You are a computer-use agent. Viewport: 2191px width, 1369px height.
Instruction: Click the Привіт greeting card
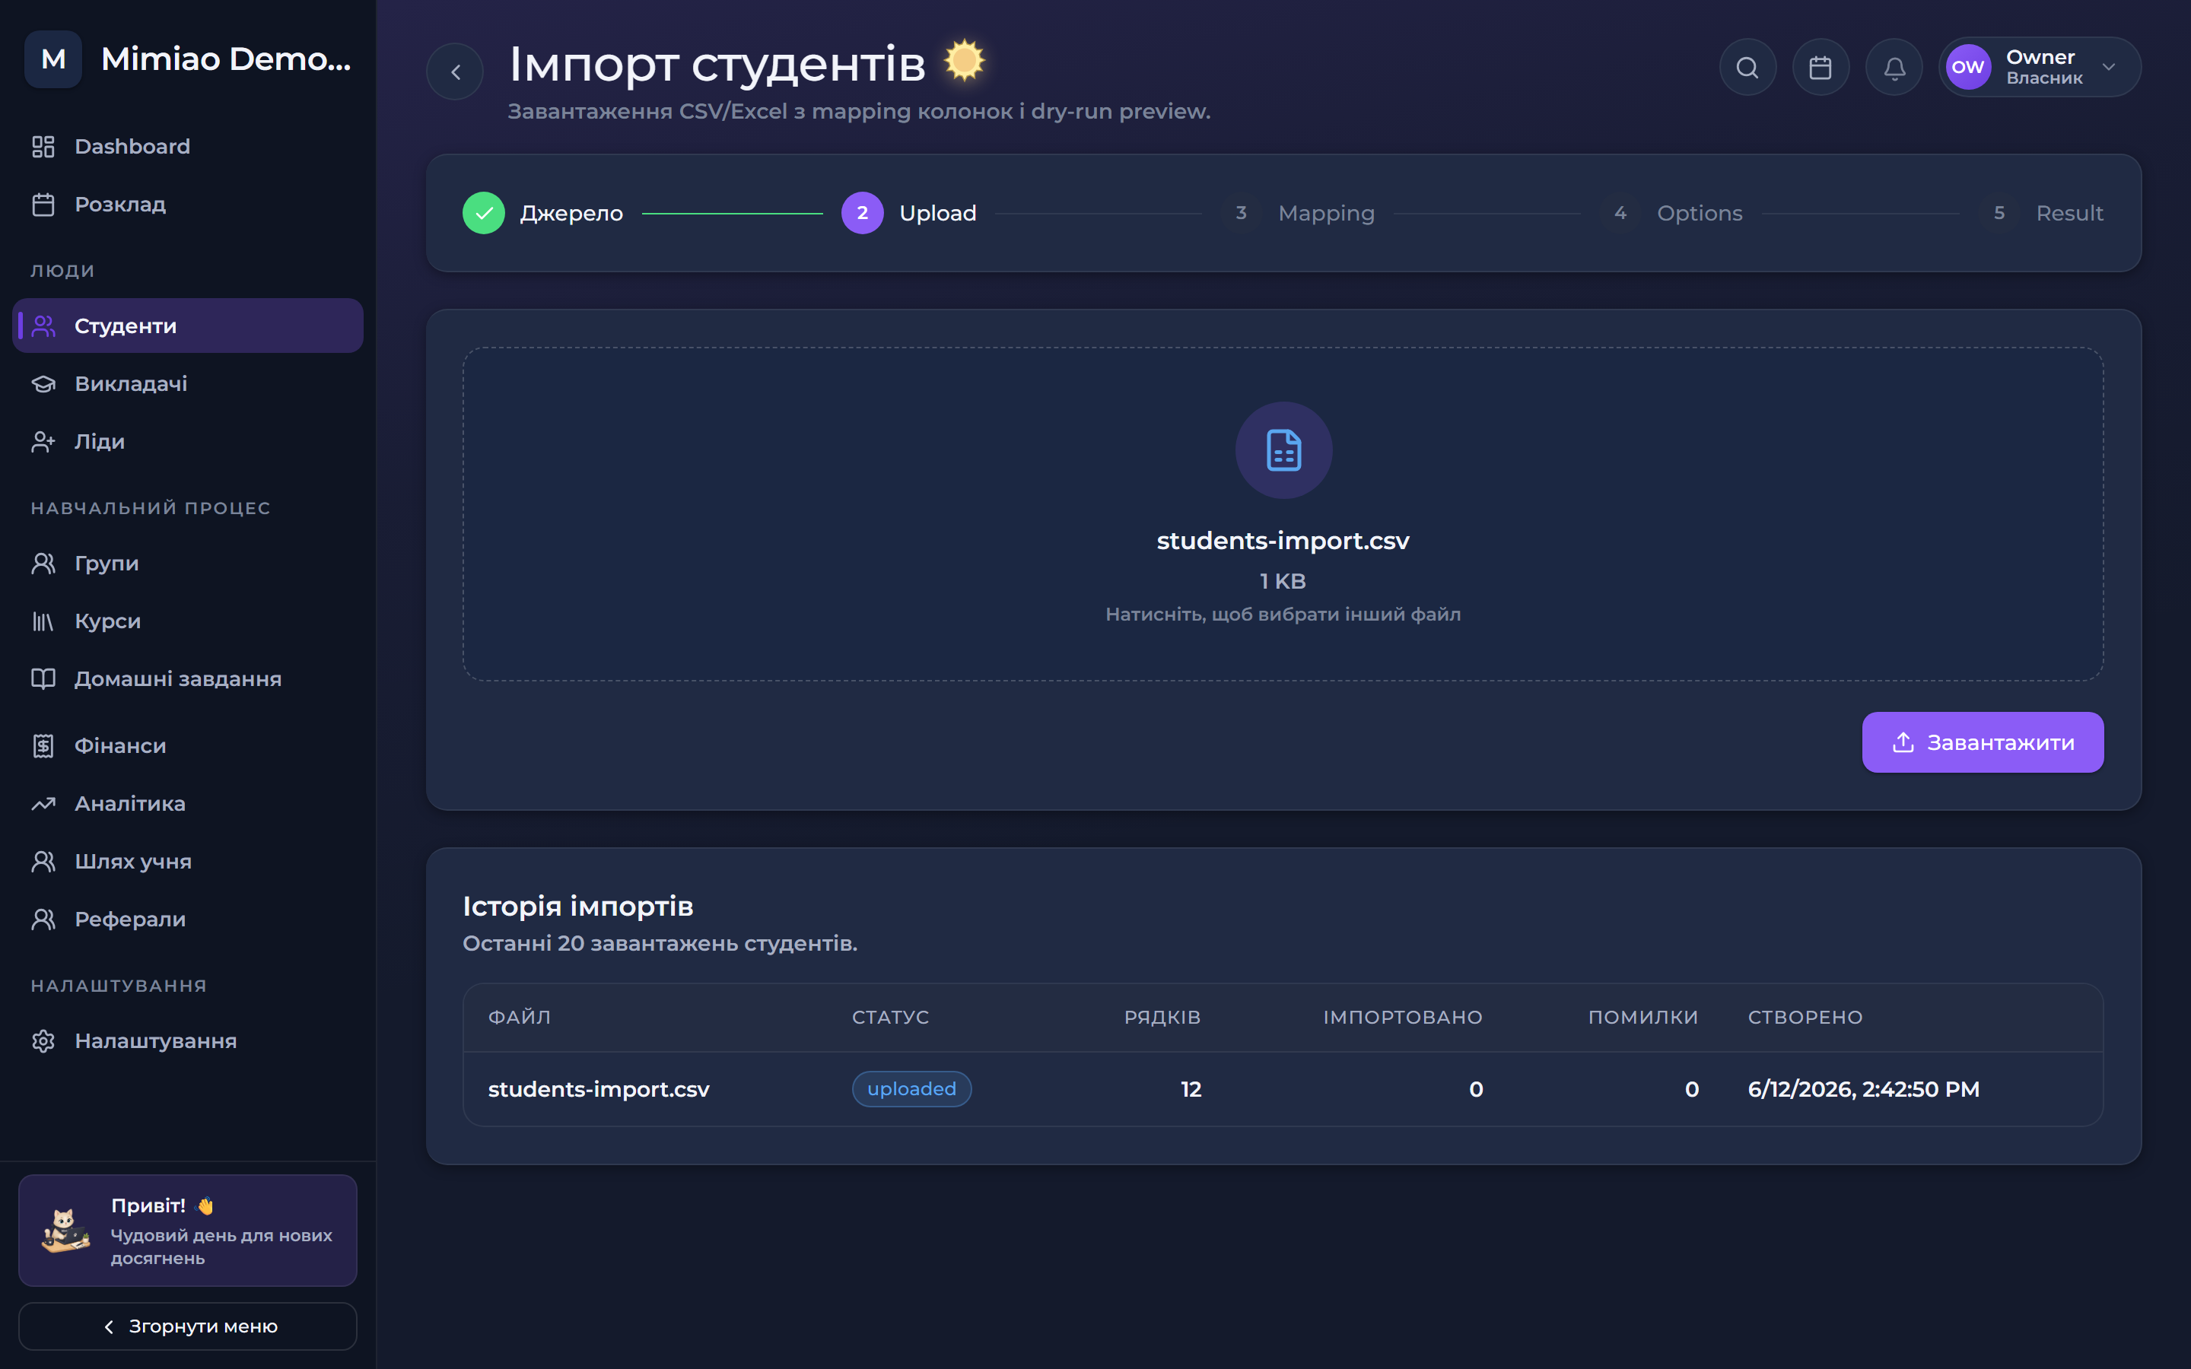[187, 1231]
